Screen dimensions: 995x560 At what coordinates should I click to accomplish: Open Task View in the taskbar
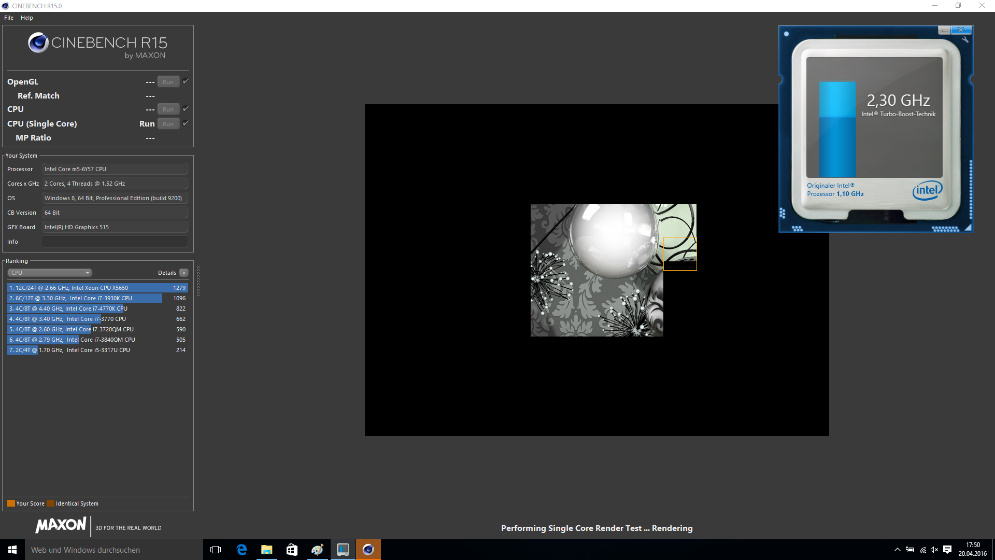pyautogui.click(x=216, y=550)
